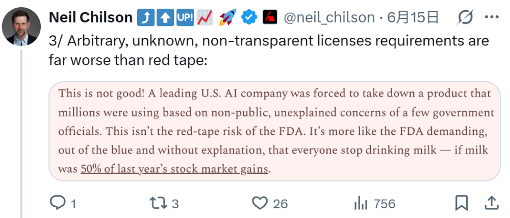
Task: Click the reply comment icon
Action: point(58,203)
